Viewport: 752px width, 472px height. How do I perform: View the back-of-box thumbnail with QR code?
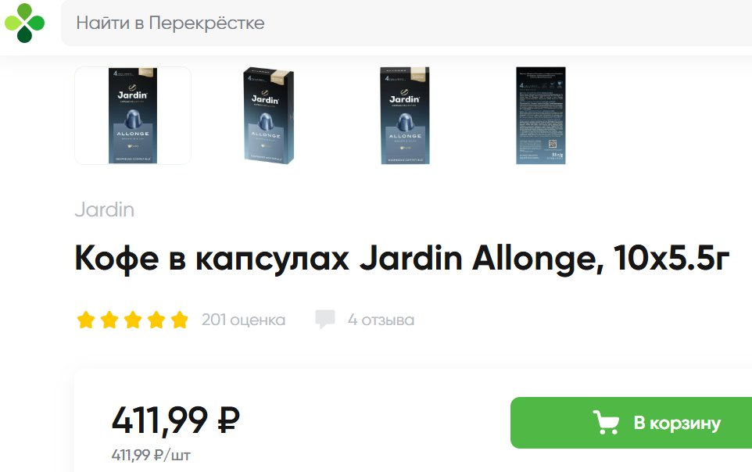pos(540,116)
